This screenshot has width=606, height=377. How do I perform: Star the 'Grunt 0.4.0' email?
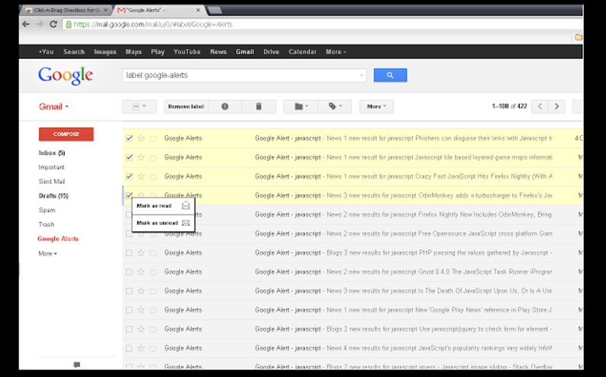pos(141,272)
